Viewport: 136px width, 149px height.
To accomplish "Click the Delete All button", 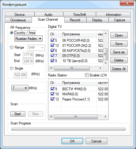I will [x=119, y=69].
